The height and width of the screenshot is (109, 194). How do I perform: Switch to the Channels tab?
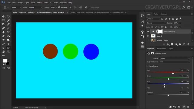coord(164,14)
